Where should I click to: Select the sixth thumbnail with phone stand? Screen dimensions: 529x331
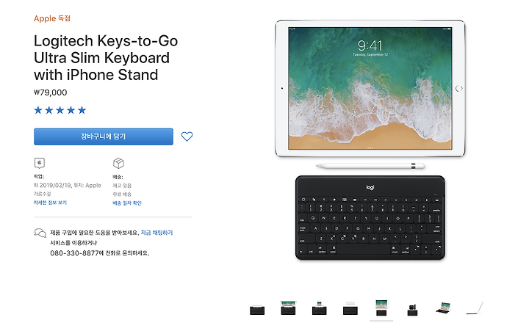click(x=412, y=310)
